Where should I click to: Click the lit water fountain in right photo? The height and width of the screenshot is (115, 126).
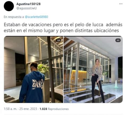coord(116,84)
